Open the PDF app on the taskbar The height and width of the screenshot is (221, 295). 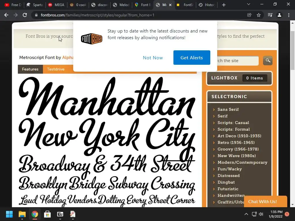point(73,214)
